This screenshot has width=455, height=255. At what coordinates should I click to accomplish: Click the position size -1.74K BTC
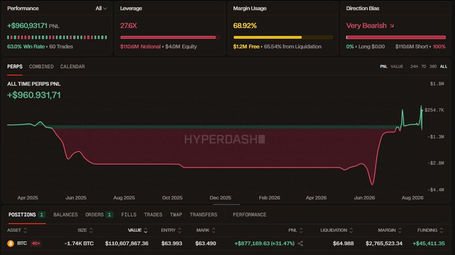coord(79,244)
